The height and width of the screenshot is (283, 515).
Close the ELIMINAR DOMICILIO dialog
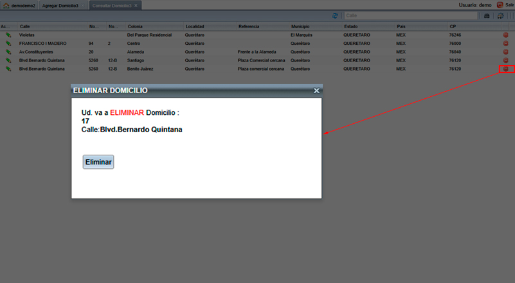tap(316, 91)
